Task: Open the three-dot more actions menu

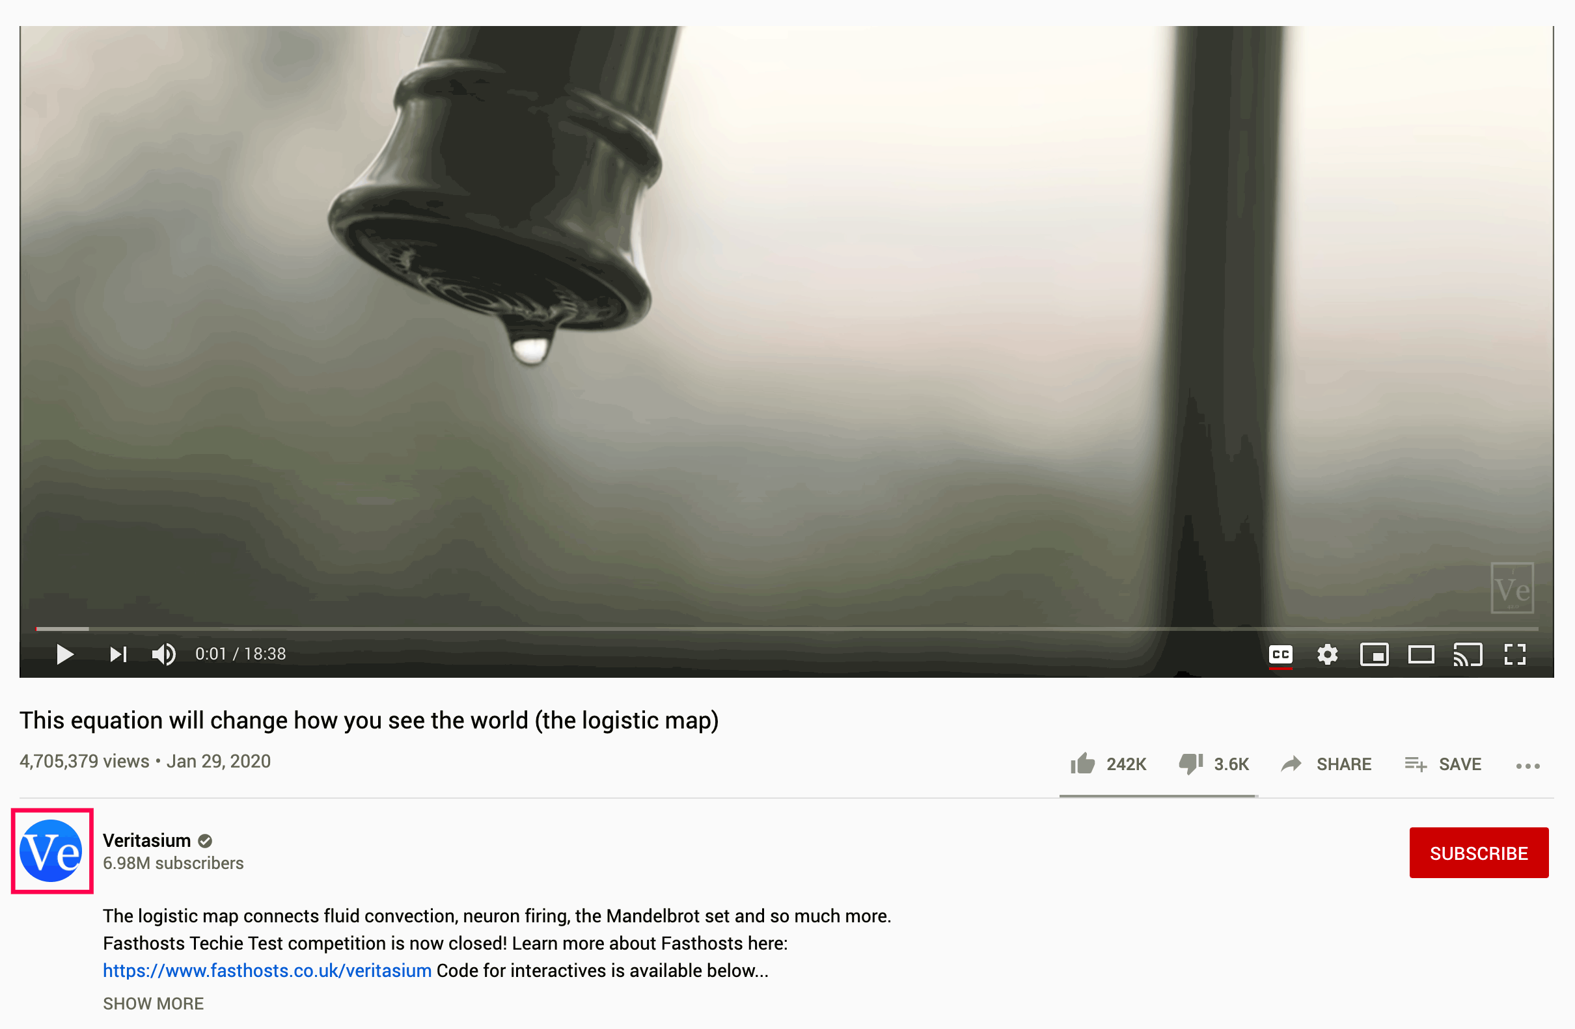Action: click(x=1528, y=766)
